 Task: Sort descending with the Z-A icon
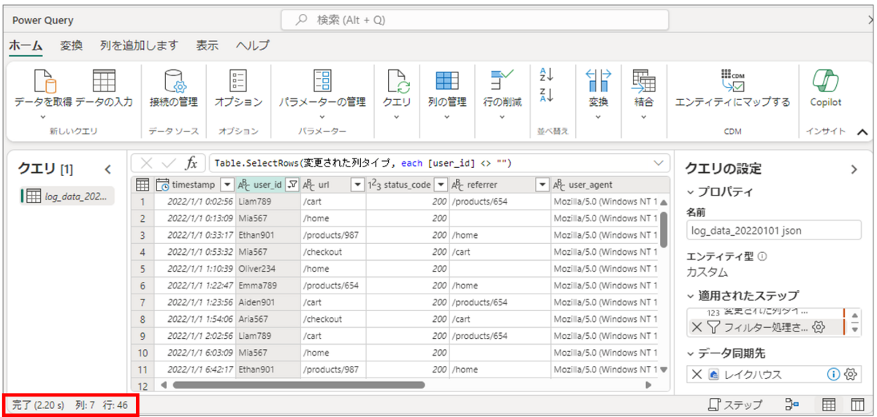click(547, 94)
